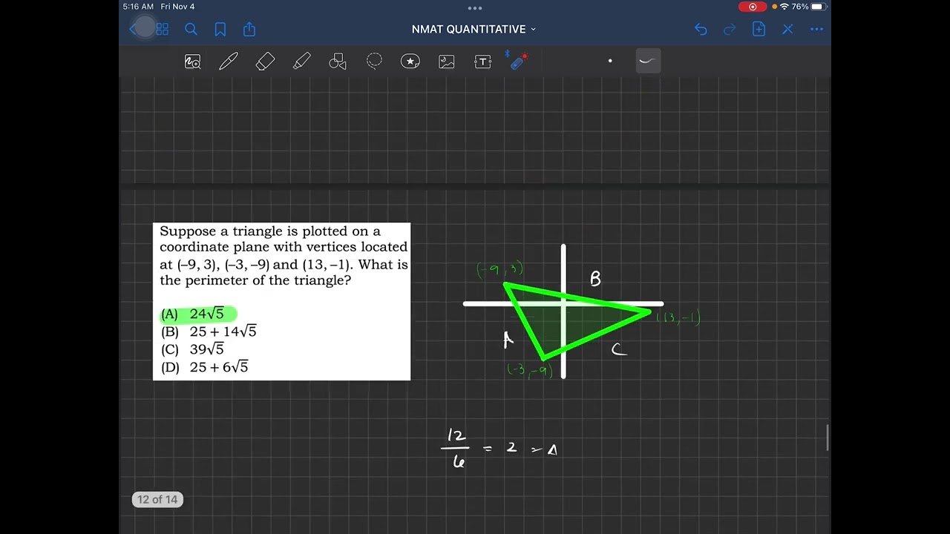The width and height of the screenshot is (950, 534).
Task: Select the Eraser tool
Action: tap(265, 62)
